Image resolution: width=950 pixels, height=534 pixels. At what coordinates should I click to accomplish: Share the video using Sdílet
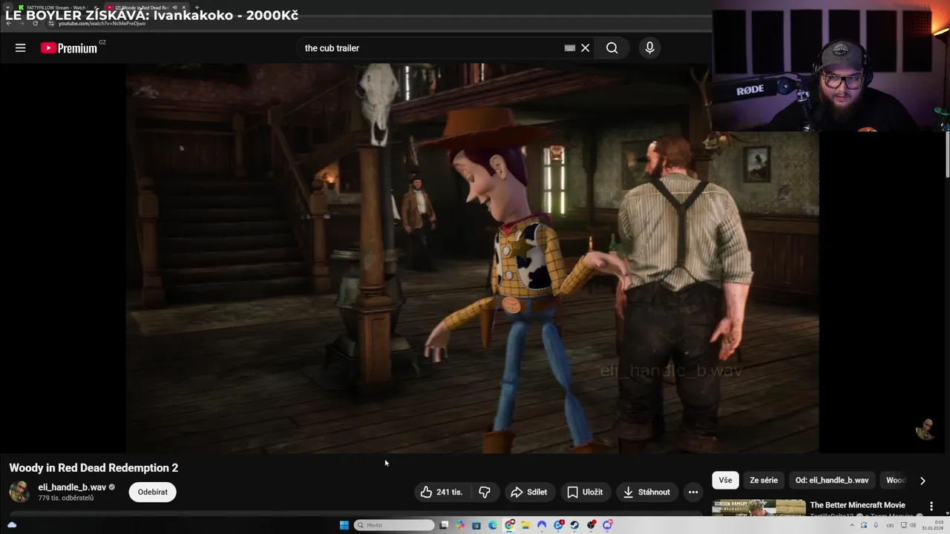pos(528,492)
